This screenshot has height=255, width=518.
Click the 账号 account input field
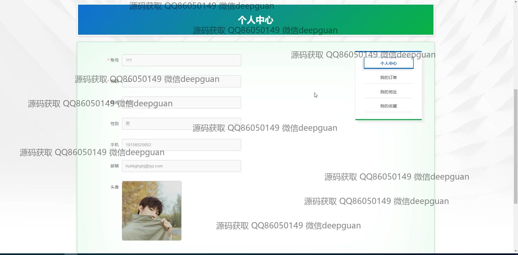coord(181,60)
